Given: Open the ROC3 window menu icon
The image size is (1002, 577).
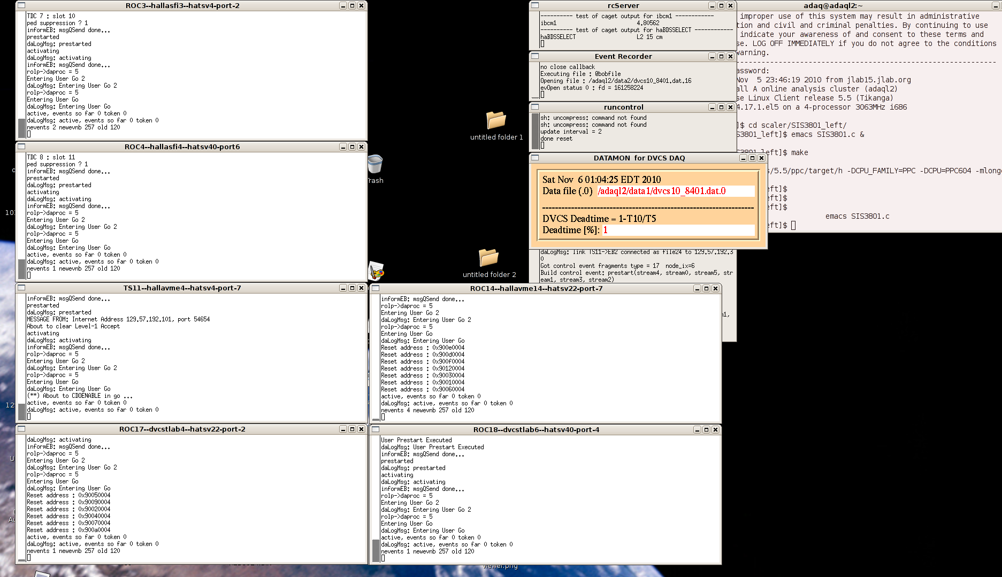Looking at the screenshot, I should (21, 5).
